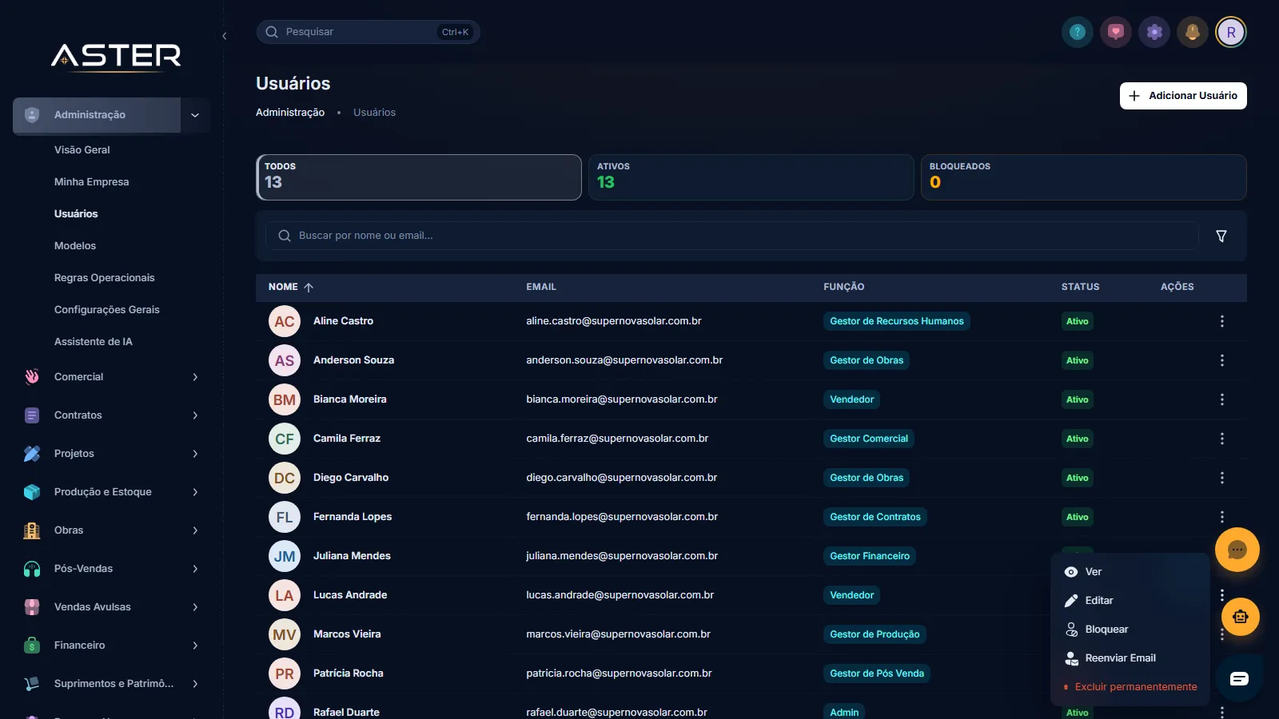Image resolution: width=1279 pixels, height=719 pixels.
Task: Open Assistente de IA in the sidebar
Action: click(94, 342)
